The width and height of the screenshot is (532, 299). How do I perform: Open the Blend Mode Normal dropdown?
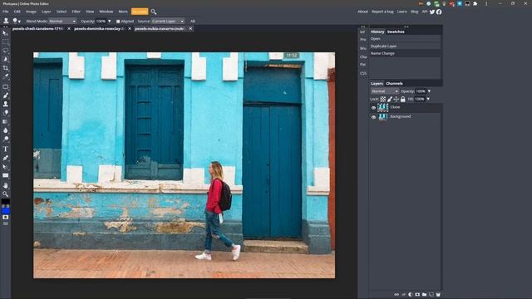(62, 21)
